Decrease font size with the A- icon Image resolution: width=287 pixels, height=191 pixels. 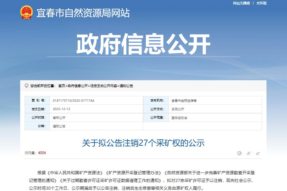(258, 153)
